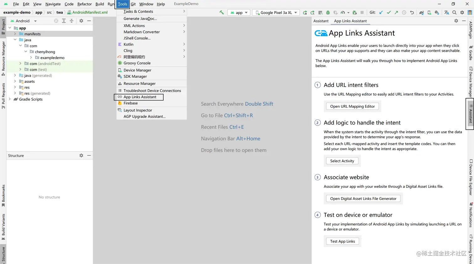This screenshot has width=474, height=264.
Task: Expand the assets folder
Action: 15,82
